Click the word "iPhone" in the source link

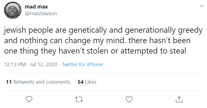coord(95,64)
